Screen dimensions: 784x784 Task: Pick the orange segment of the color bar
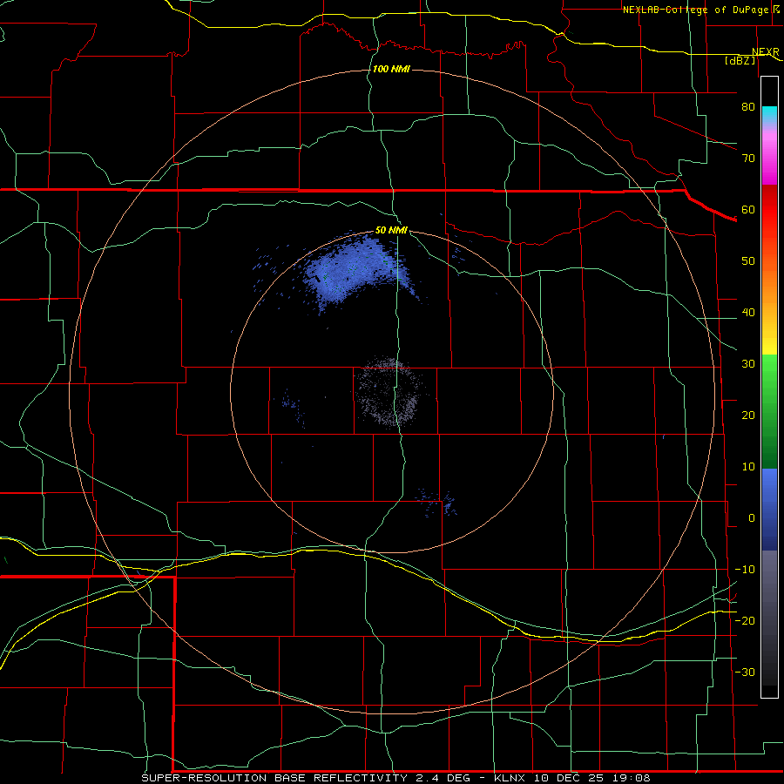pos(769,285)
